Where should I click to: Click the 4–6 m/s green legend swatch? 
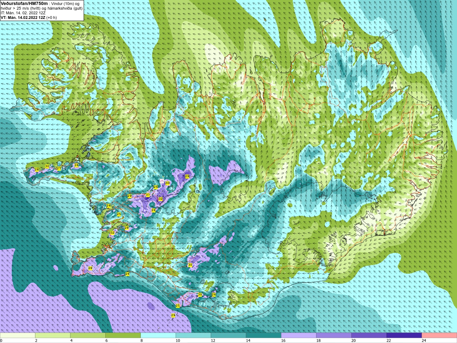click(x=88, y=335)
